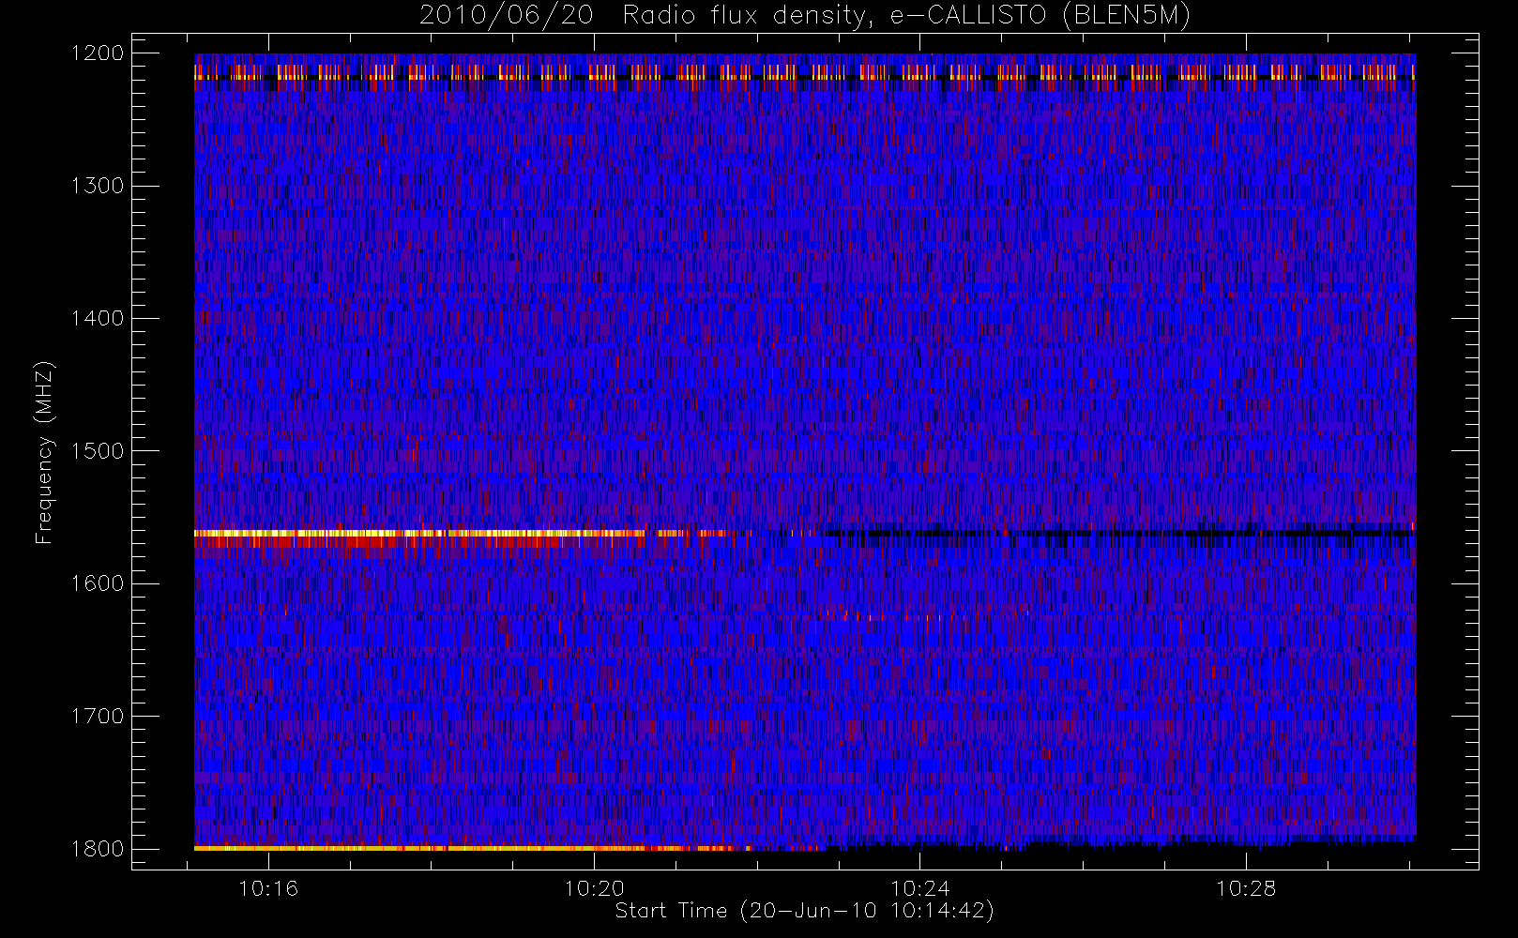Click the 1600 frequency axis label
The height and width of the screenshot is (938, 1518).
point(98,583)
